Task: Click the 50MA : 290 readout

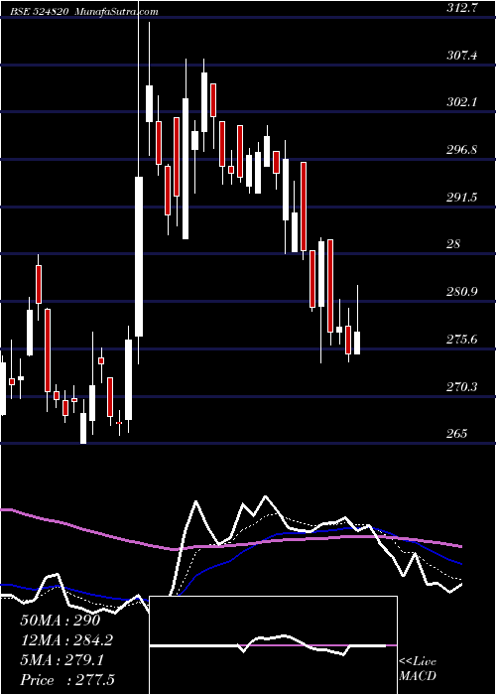Action: pyautogui.click(x=61, y=621)
